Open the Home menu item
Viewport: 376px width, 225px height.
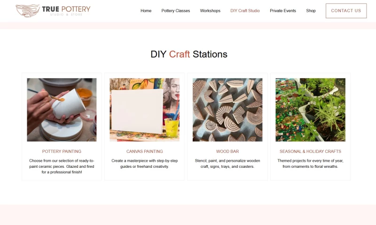coord(146,11)
